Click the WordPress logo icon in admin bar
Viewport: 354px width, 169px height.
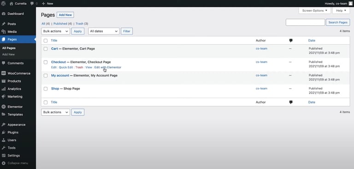pos(4,3)
